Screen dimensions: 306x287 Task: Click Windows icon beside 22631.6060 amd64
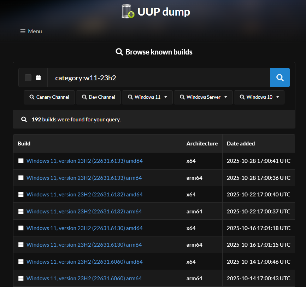point(21,262)
